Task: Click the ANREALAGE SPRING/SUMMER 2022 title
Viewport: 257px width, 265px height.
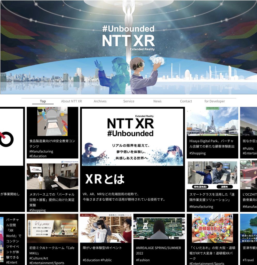Action: tap(159, 251)
